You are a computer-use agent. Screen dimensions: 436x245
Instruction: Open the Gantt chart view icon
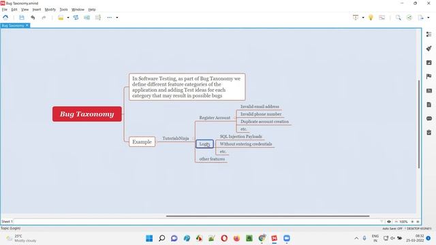tap(381, 18)
